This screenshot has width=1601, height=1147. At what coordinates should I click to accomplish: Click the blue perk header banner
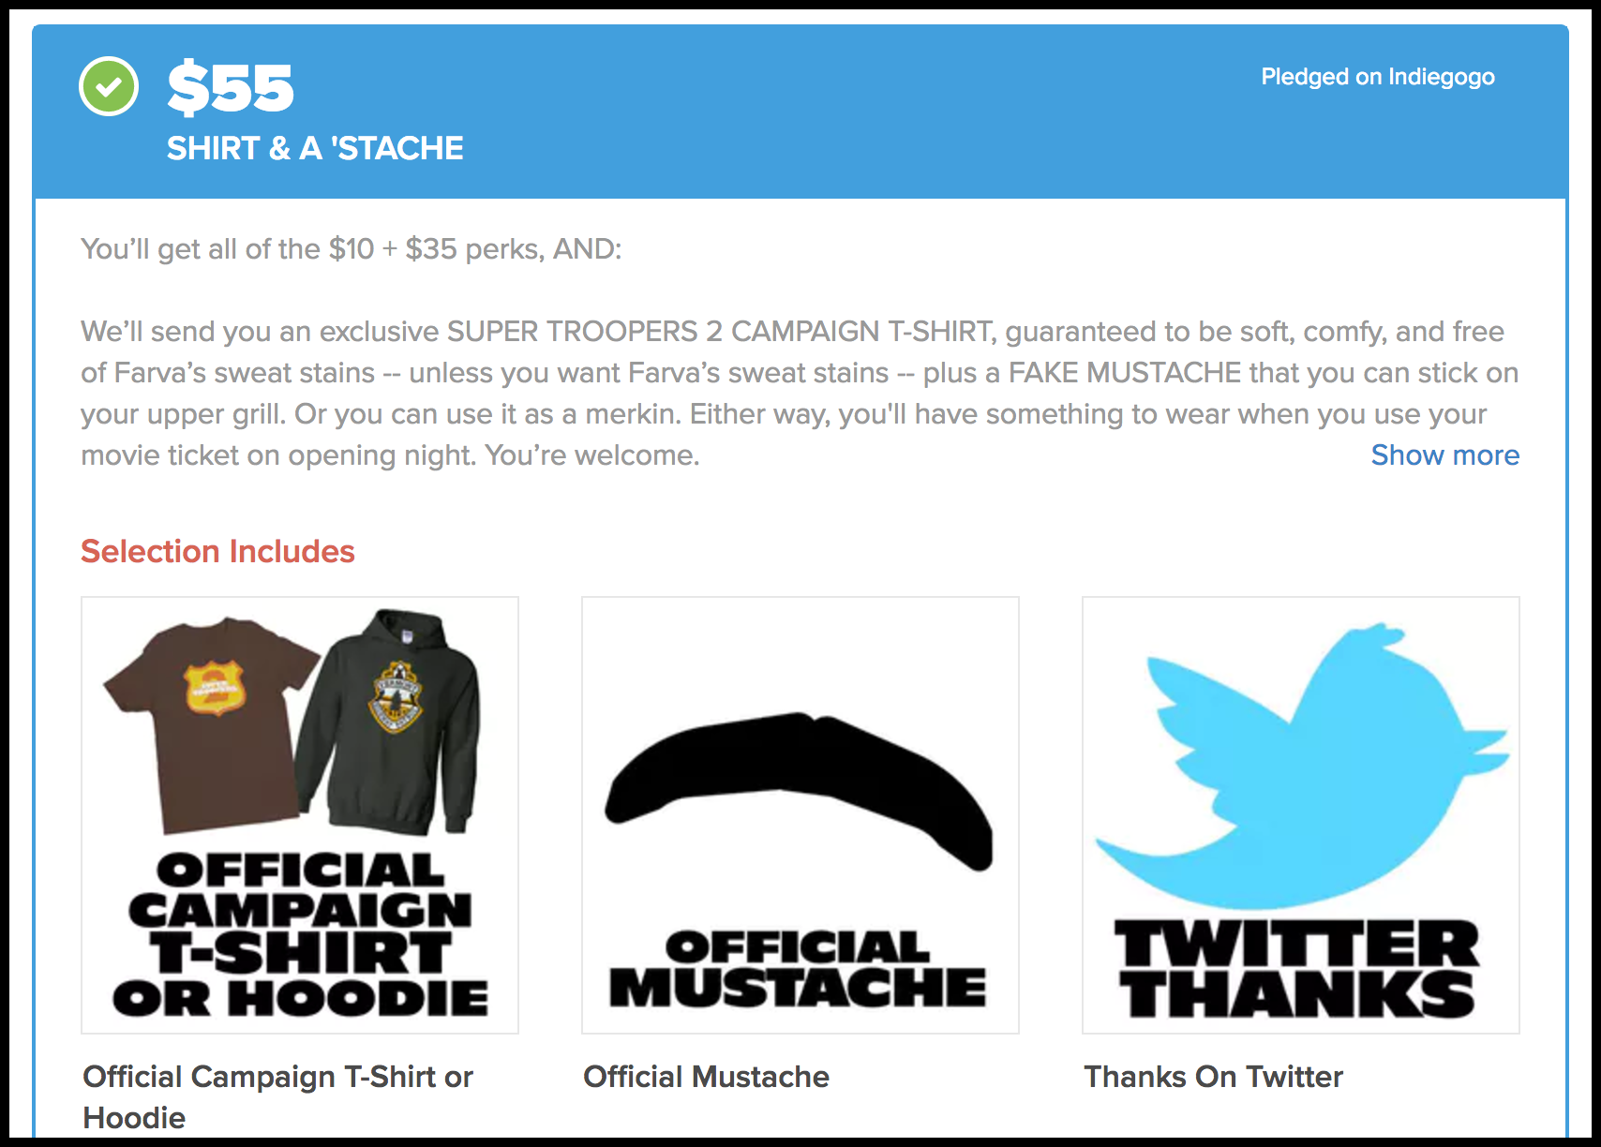pos(800,112)
